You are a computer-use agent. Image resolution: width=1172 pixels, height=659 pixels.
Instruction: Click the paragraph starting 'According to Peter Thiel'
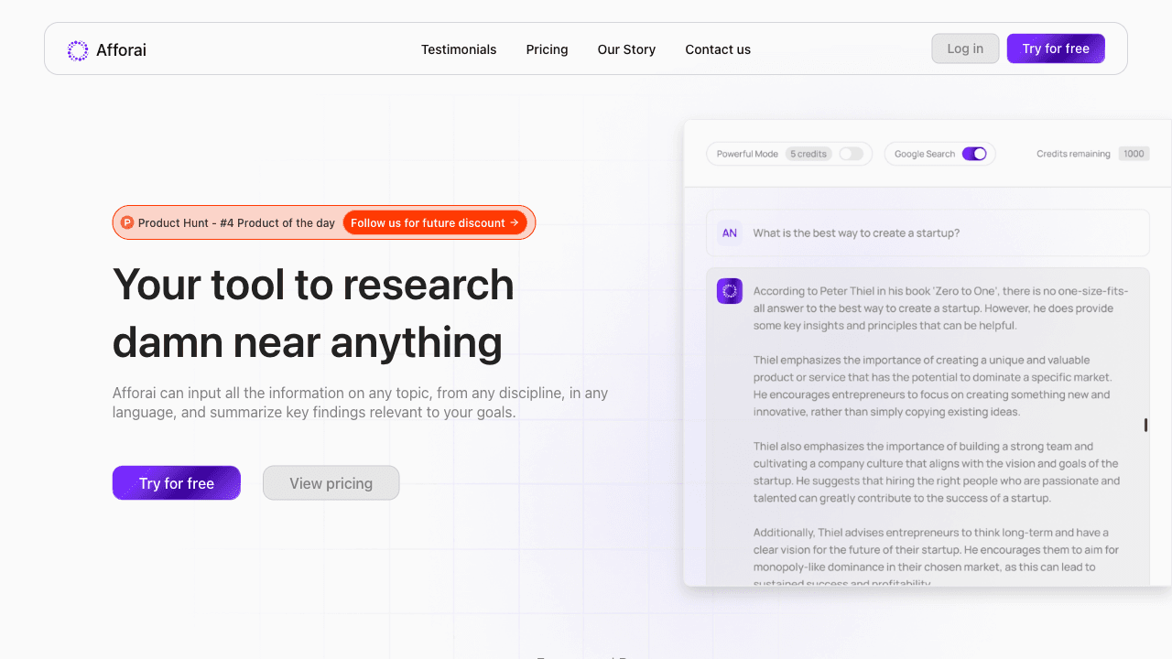tap(941, 308)
